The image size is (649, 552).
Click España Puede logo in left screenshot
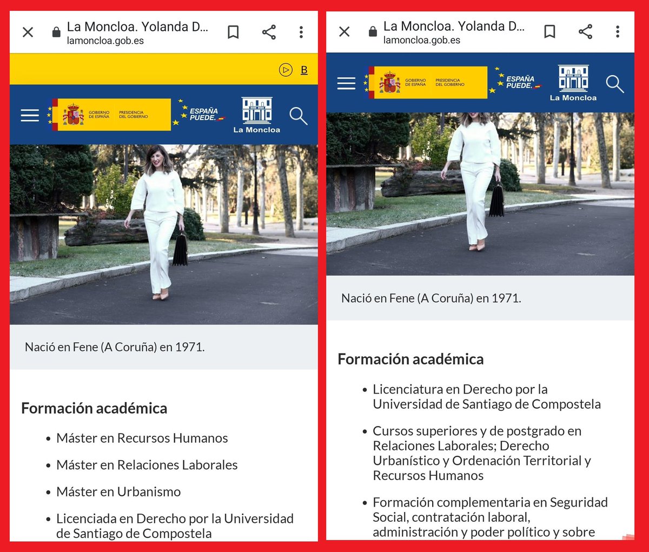pyautogui.click(x=199, y=113)
